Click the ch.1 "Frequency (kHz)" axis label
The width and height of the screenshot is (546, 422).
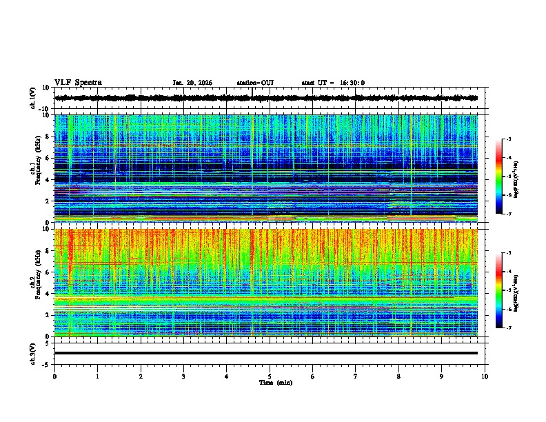[38, 161]
